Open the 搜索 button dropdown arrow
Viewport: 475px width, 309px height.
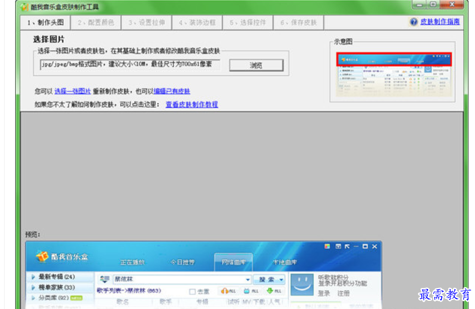click(x=281, y=280)
